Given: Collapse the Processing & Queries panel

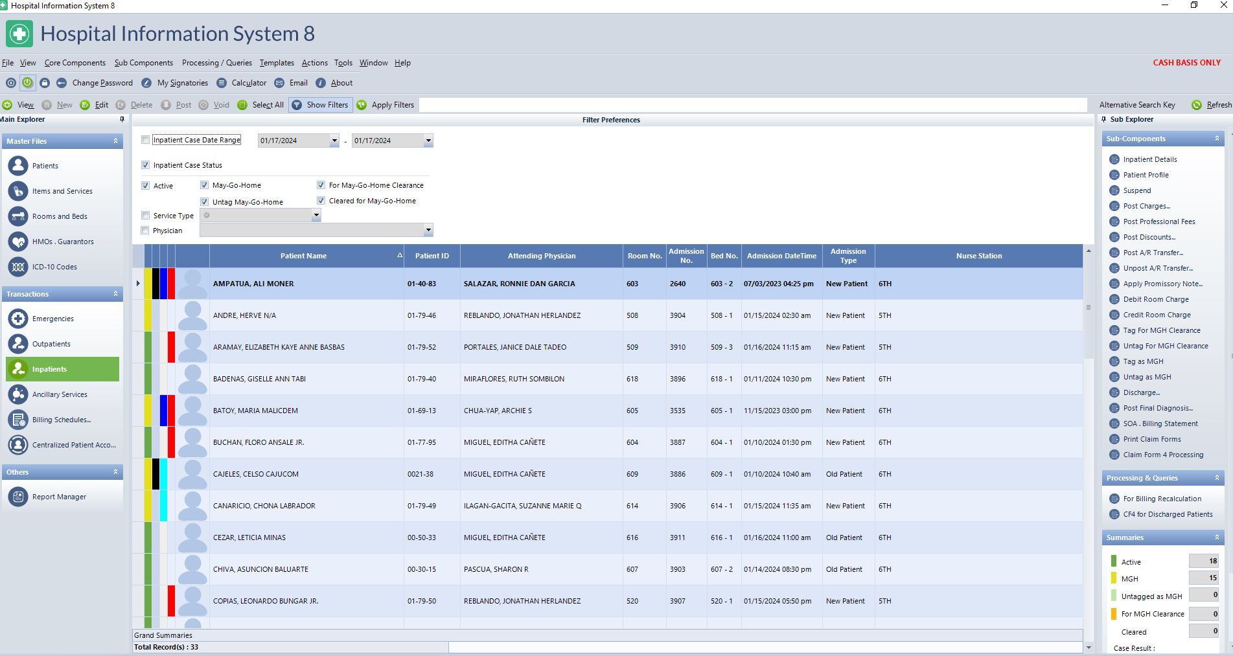Looking at the screenshot, I should pyautogui.click(x=1217, y=478).
